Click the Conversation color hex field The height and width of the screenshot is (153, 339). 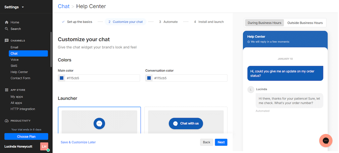[190, 78]
